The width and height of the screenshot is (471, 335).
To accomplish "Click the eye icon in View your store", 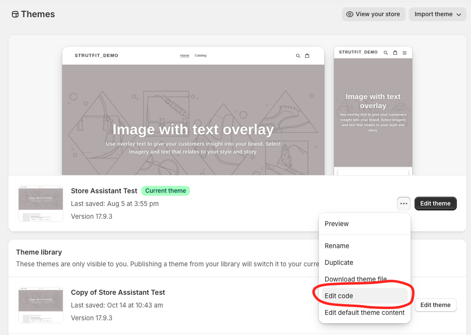I will click(350, 14).
